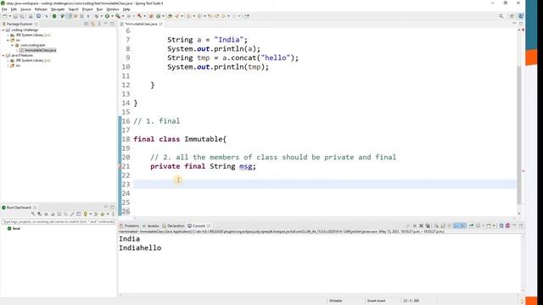This screenshot has width=543, height=305.
Task: Click Remove Launch icon in Console toolbar
Action: tap(422, 226)
